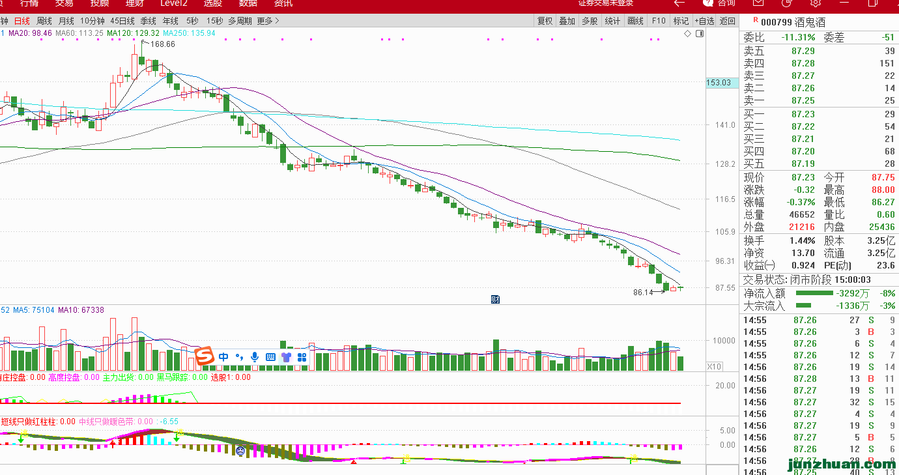Click the 净流入额 -3292万 row
899x475 pixels.
820,293
